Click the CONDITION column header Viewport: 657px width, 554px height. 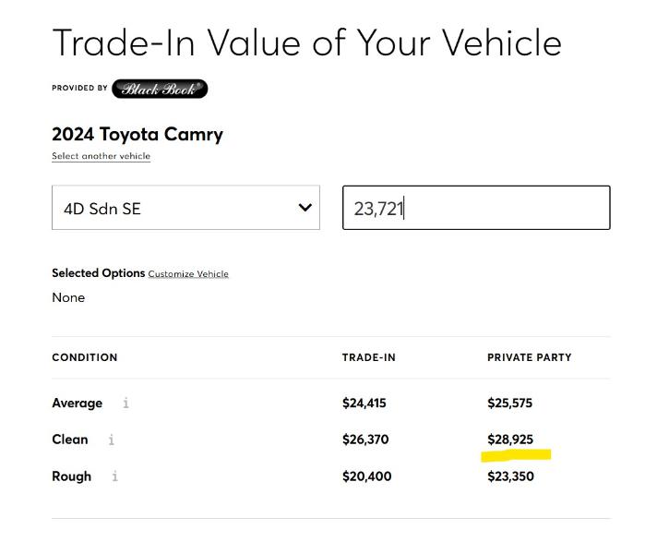click(x=85, y=357)
